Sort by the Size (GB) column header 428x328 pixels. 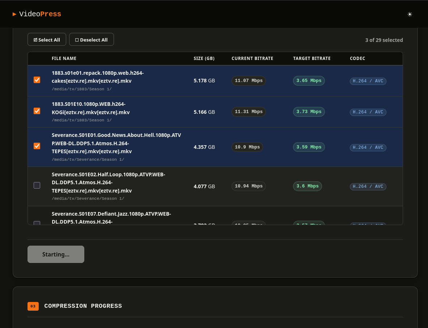[x=204, y=59]
